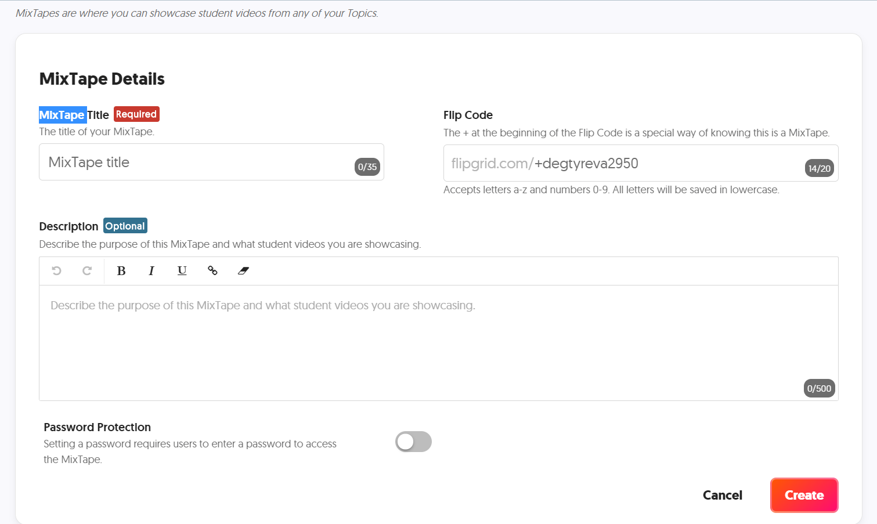The width and height of the screenshot is (877, 524).
Task: Click the Password Protection label
Action: (98, 427)
